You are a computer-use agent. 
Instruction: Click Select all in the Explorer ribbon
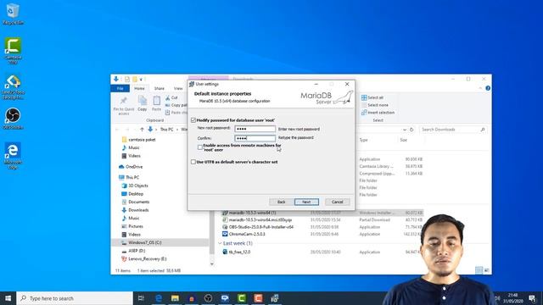[372, 97]
